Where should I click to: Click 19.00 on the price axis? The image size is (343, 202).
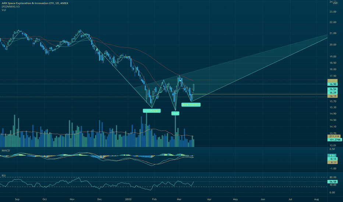(x=333, y=57)
